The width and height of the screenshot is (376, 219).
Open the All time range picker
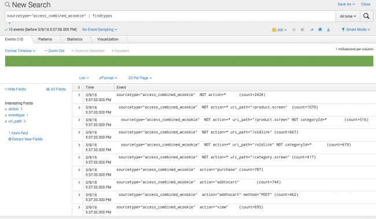click(x=348, y=16)
